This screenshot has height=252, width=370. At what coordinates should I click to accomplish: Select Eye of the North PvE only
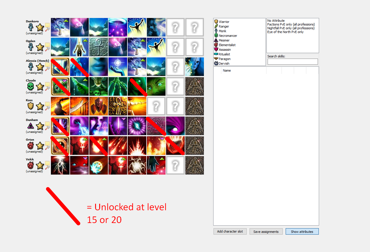pyautogui.click(x=285, y=32)
